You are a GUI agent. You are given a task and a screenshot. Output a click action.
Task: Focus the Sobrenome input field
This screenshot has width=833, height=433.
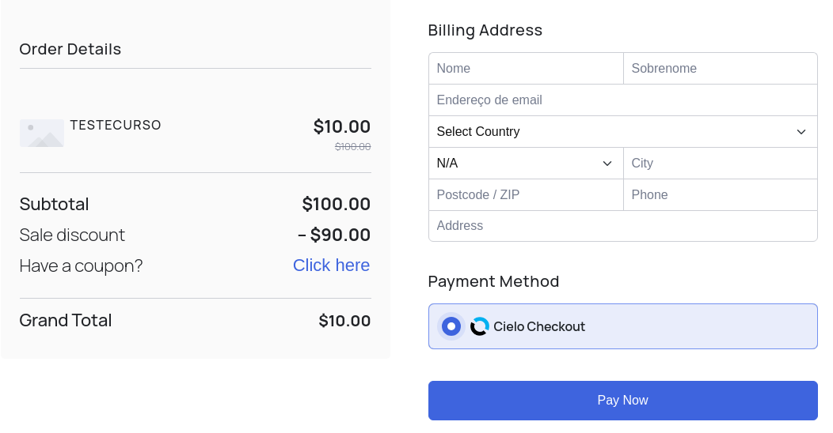721,69
